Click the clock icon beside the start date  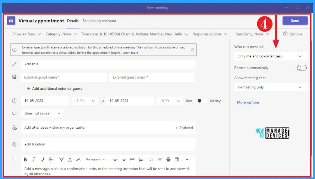coord(14,101)
